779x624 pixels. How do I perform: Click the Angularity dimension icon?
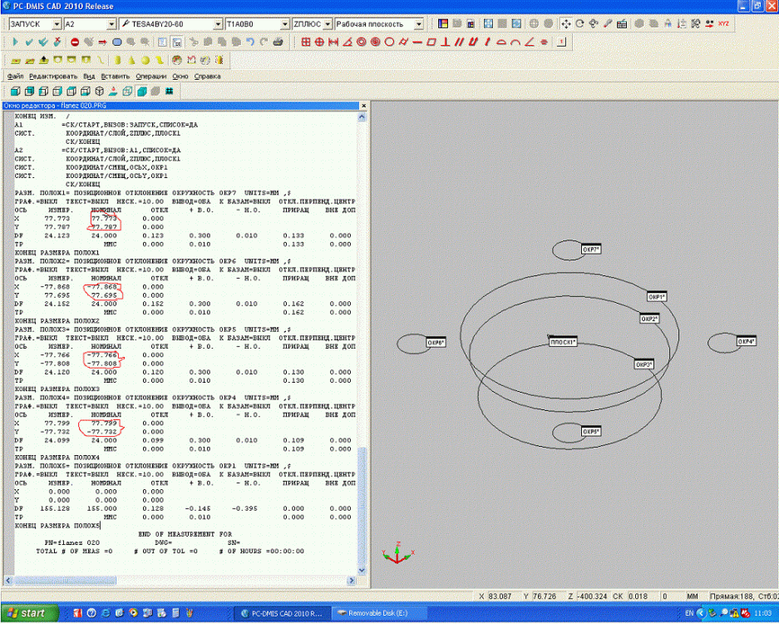click(530, 42)
